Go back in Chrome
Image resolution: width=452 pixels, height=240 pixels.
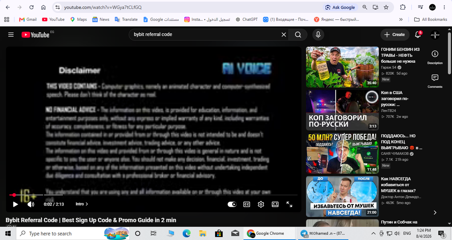pyautogui.click(x=8, y=7)
